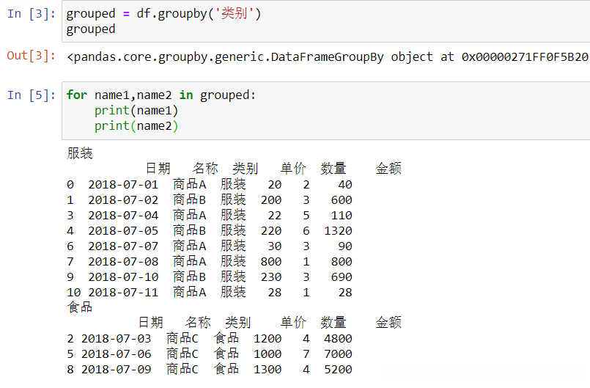590x388 pixels.
Task: Click the 食品 group name output
Action: 80,307
